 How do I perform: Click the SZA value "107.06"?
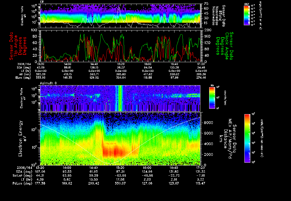click(x=40, y=171)
